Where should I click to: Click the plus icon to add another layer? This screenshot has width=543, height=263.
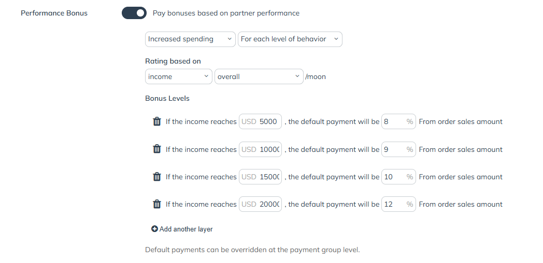click(x=154, y=229)
